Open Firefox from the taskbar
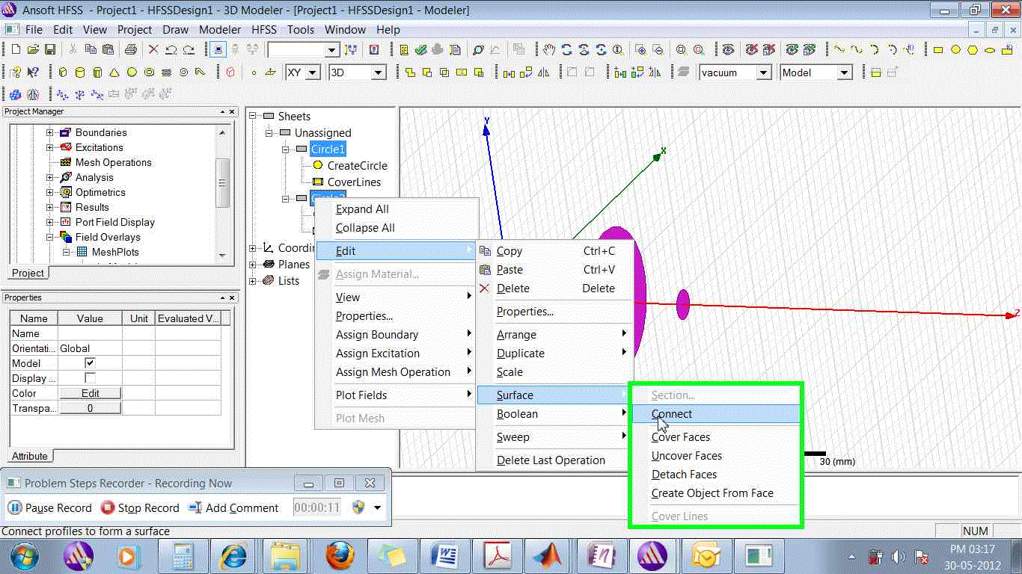Image resolution: width=1022 pixels, height=574 pixels. 340,556
